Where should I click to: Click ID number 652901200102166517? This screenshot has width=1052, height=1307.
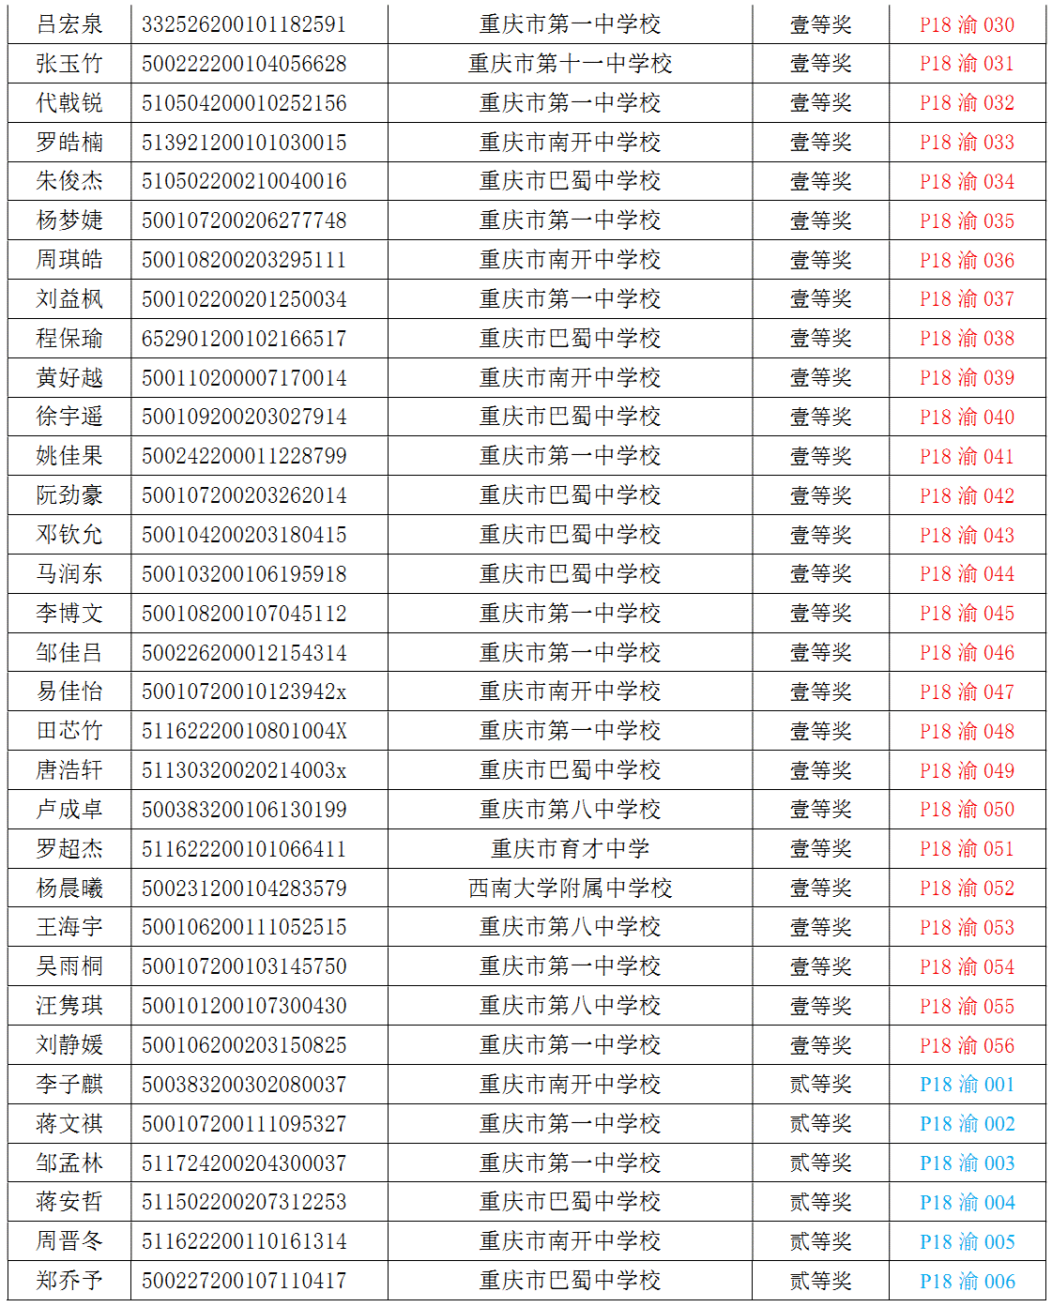pyautogui.click(x=244, y=339)
